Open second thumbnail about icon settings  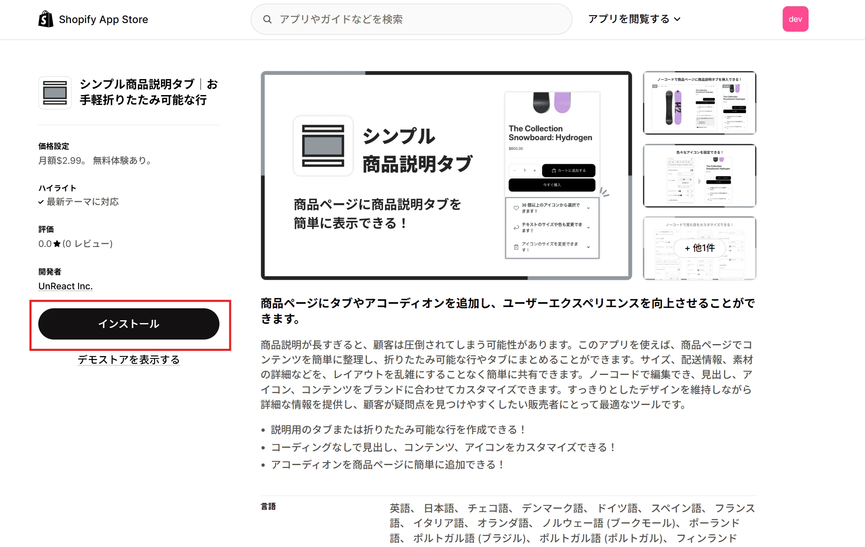coord(699,176)
